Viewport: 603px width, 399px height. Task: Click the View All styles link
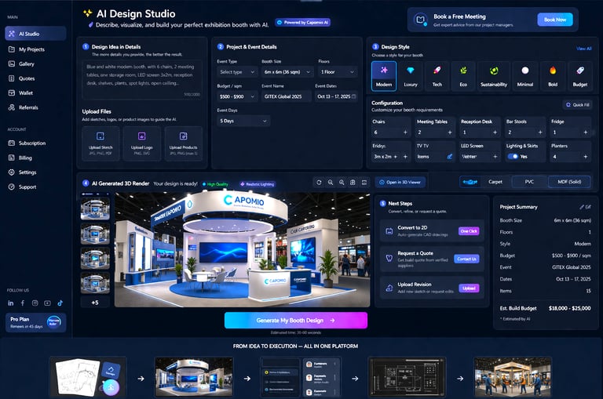click(x=584, y=49)
